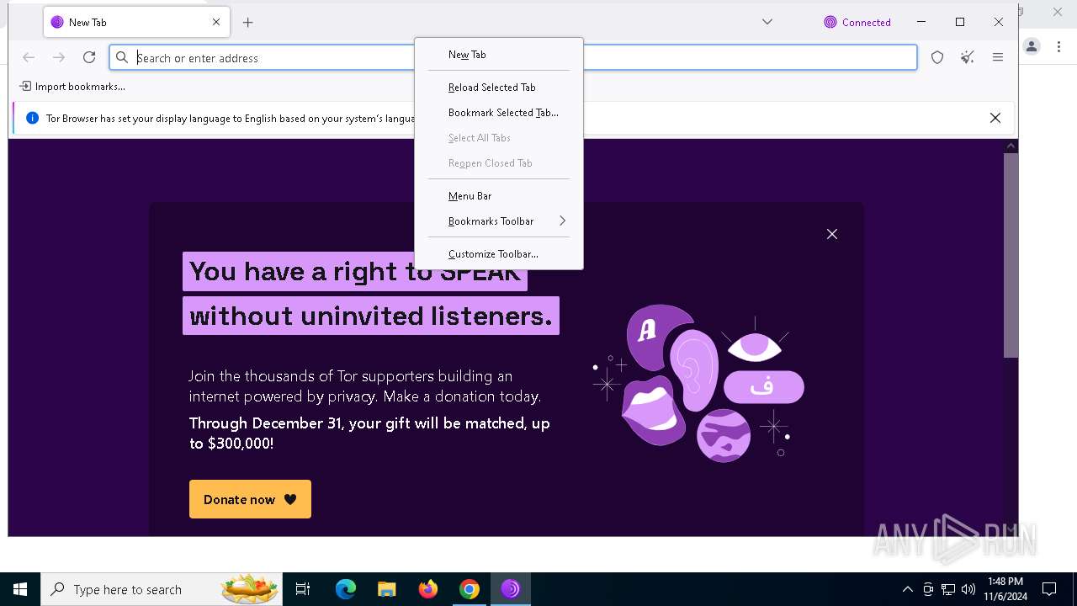Click the search magnifier icon in address bar
The height and width of the screenshot is (606, 1077).
(x=122, y=57)
